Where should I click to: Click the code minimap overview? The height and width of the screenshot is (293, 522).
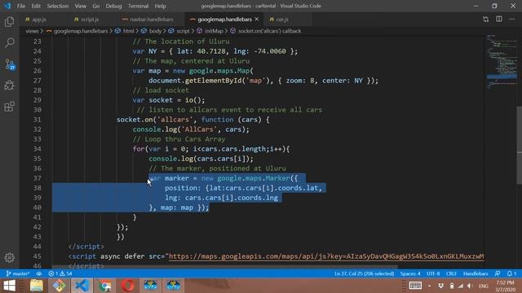[502, 62]
